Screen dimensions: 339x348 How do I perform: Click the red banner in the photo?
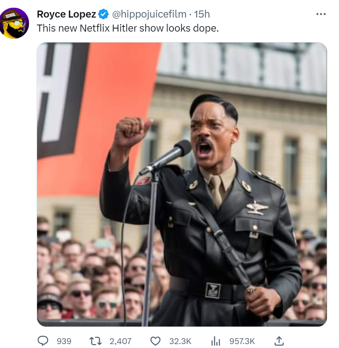pos(98,117)
